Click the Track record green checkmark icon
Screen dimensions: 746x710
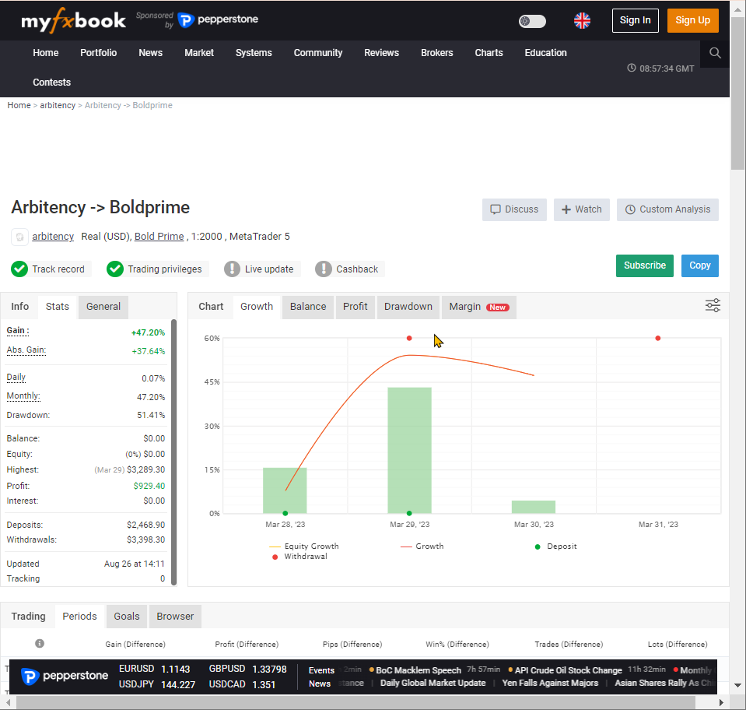tap(19, 269)
